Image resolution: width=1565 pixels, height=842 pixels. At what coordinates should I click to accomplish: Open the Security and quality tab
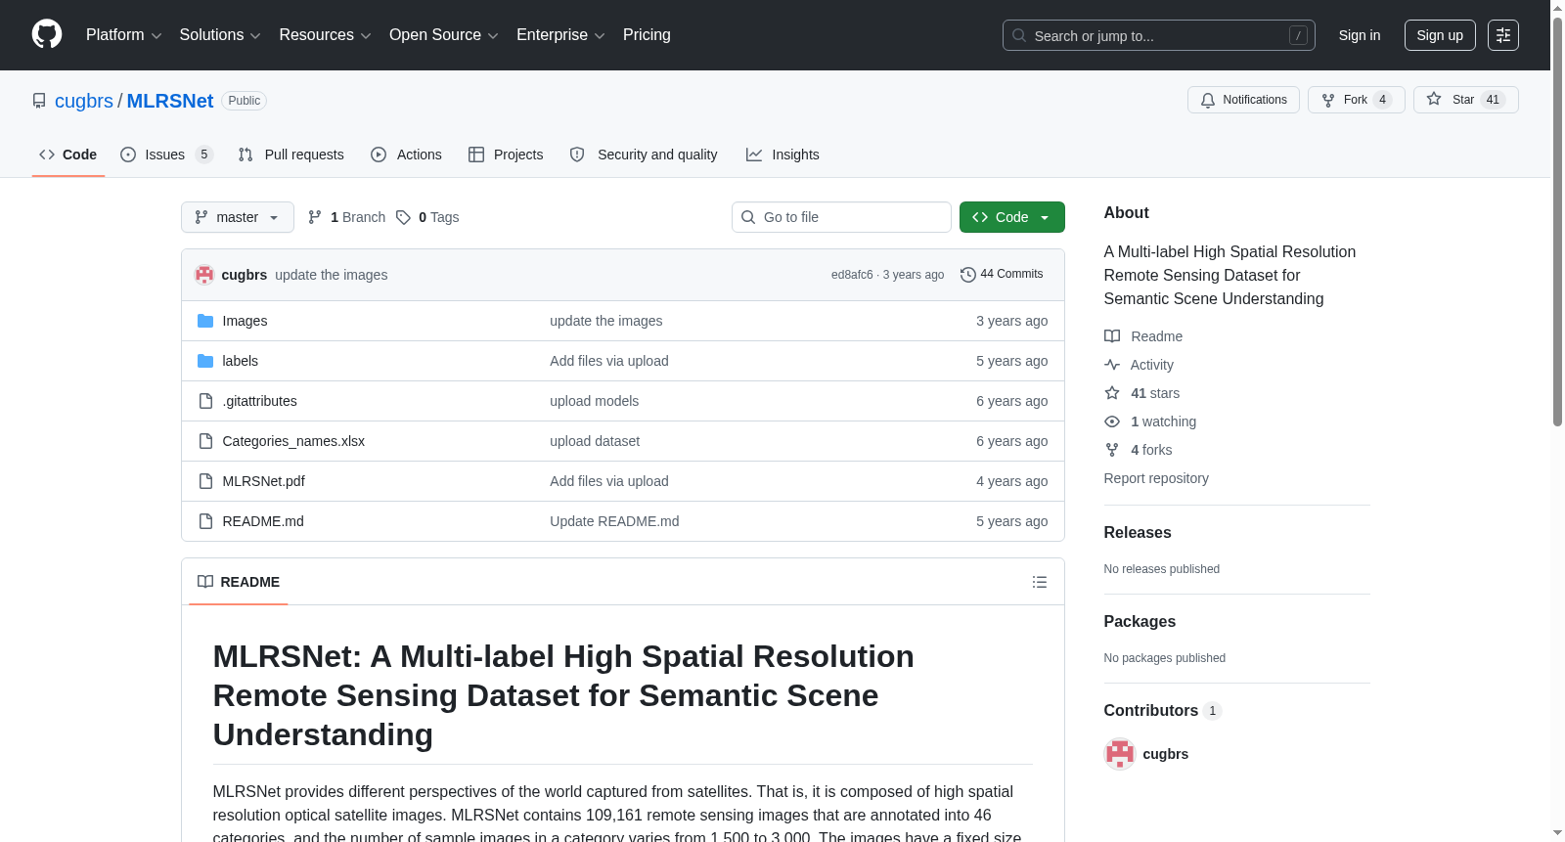click(644, 155)
